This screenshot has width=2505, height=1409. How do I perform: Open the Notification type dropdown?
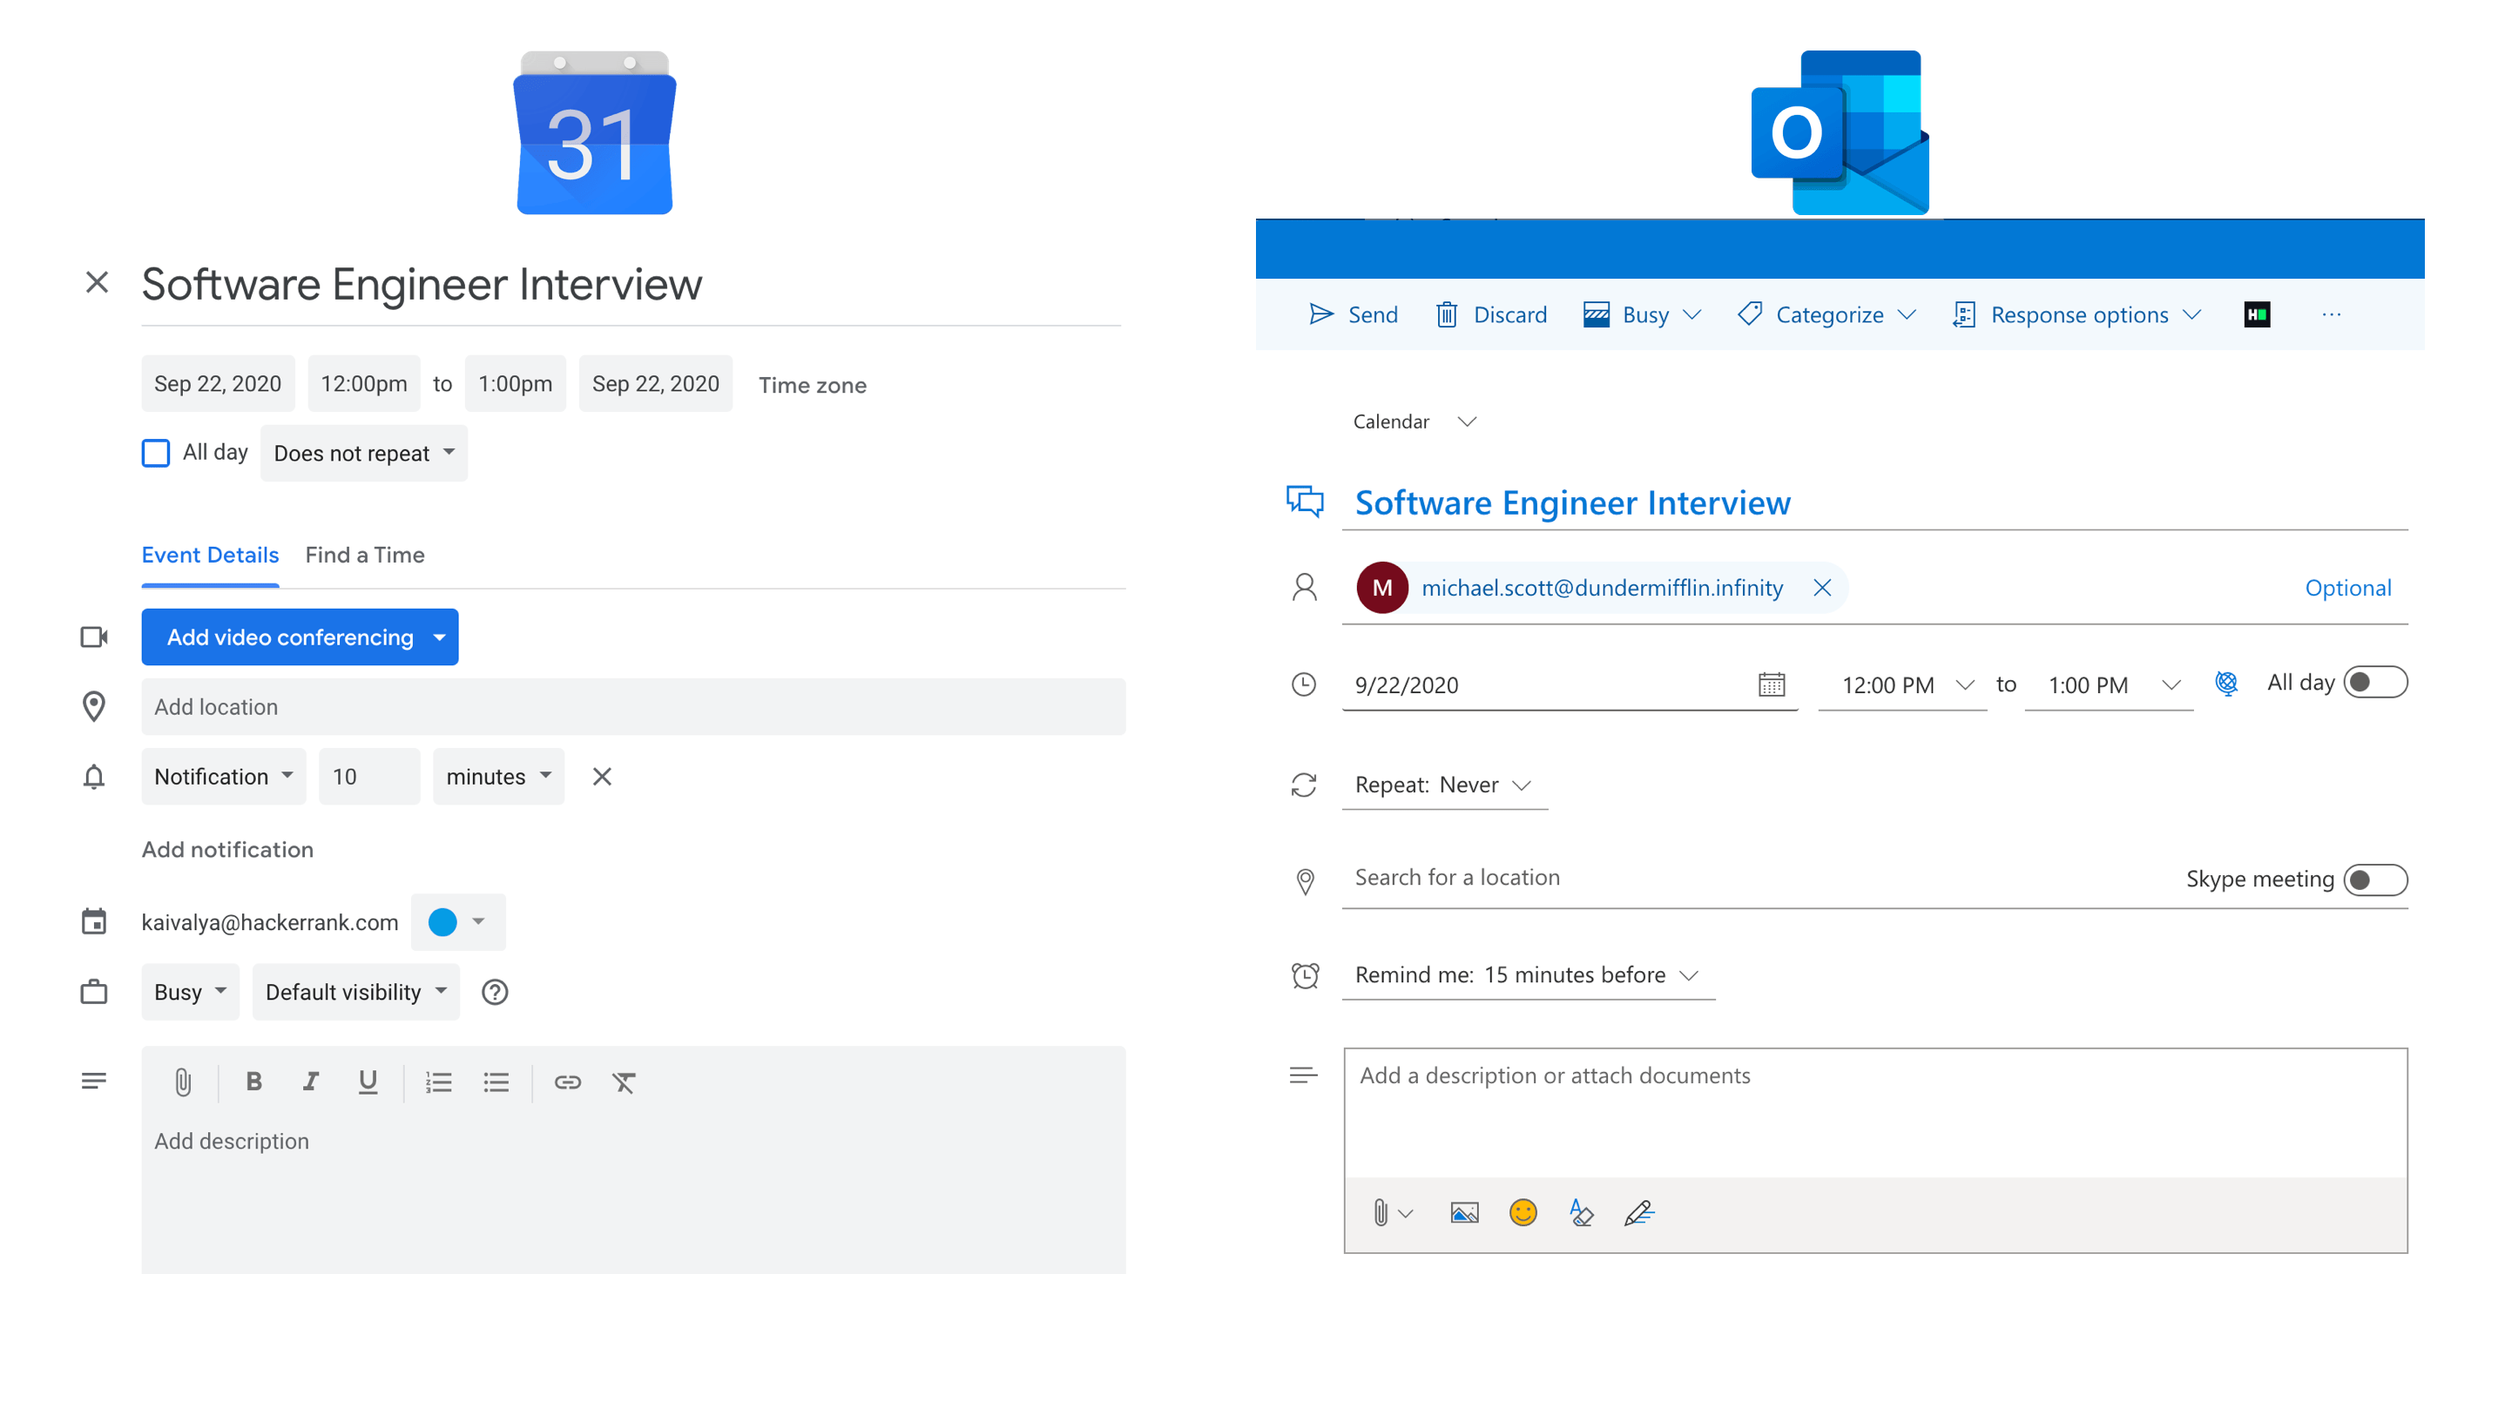pyautogui.click(x=224, y=776)
